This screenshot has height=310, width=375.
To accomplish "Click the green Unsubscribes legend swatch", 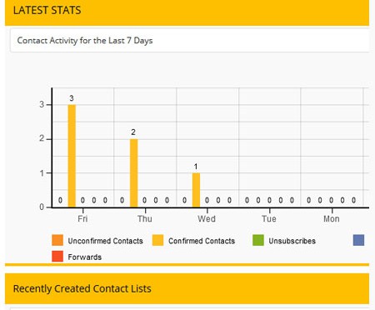I will [258, 240].
